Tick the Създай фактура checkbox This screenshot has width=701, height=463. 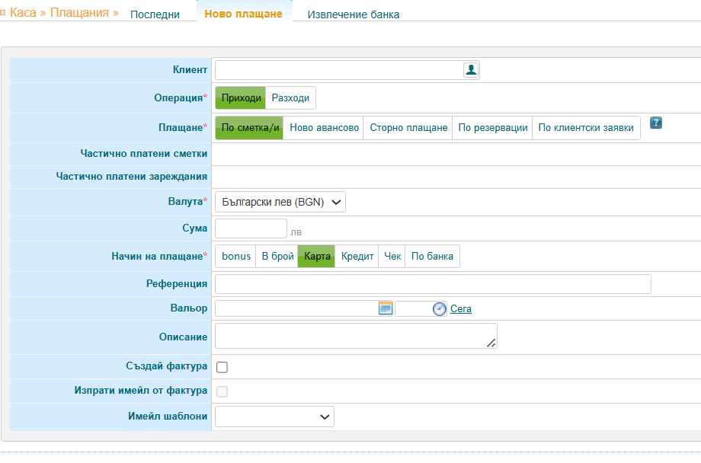click(x=222, y=367)
